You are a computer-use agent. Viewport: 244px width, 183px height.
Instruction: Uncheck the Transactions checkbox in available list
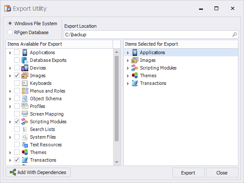(x=17, y=160)
